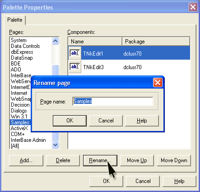
Task: Confirm rename with the dialog OK button
Action: pos(70,121)
